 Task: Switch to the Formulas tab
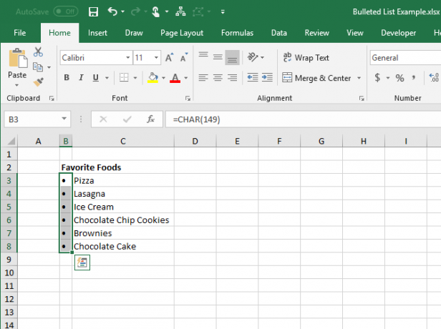pyautogui.click(x=237, y=33)
